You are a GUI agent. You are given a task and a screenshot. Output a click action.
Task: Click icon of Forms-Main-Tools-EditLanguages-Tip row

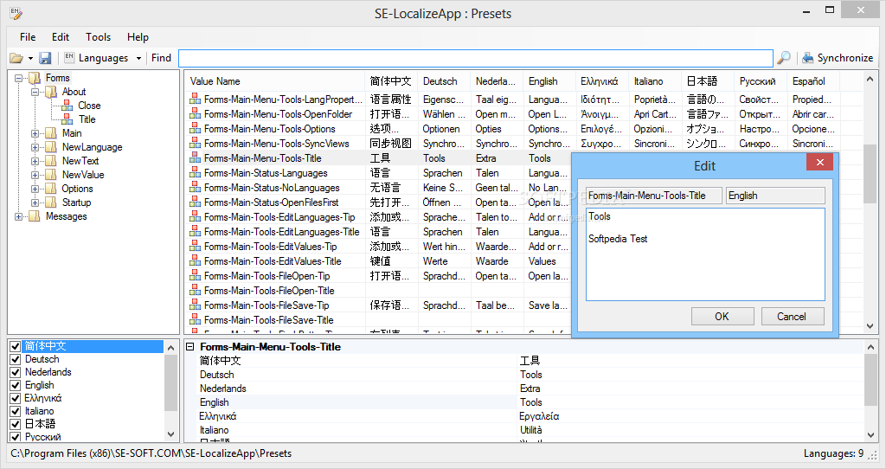195,216
